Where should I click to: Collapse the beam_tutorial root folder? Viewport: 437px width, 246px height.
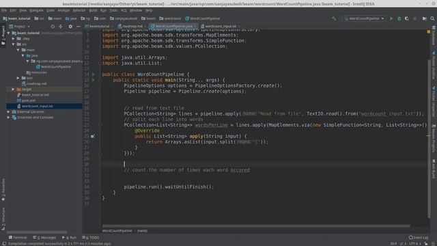click(9, 33)
